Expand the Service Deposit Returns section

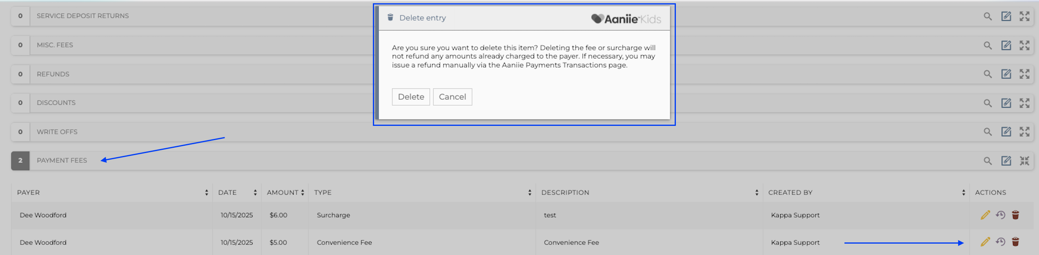(1024, 16)
